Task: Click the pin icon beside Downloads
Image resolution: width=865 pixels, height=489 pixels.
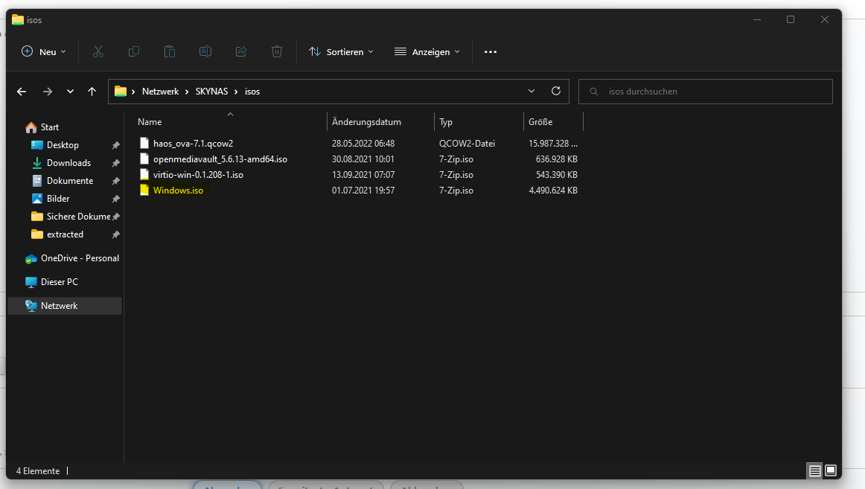Action: pos(116,163)
